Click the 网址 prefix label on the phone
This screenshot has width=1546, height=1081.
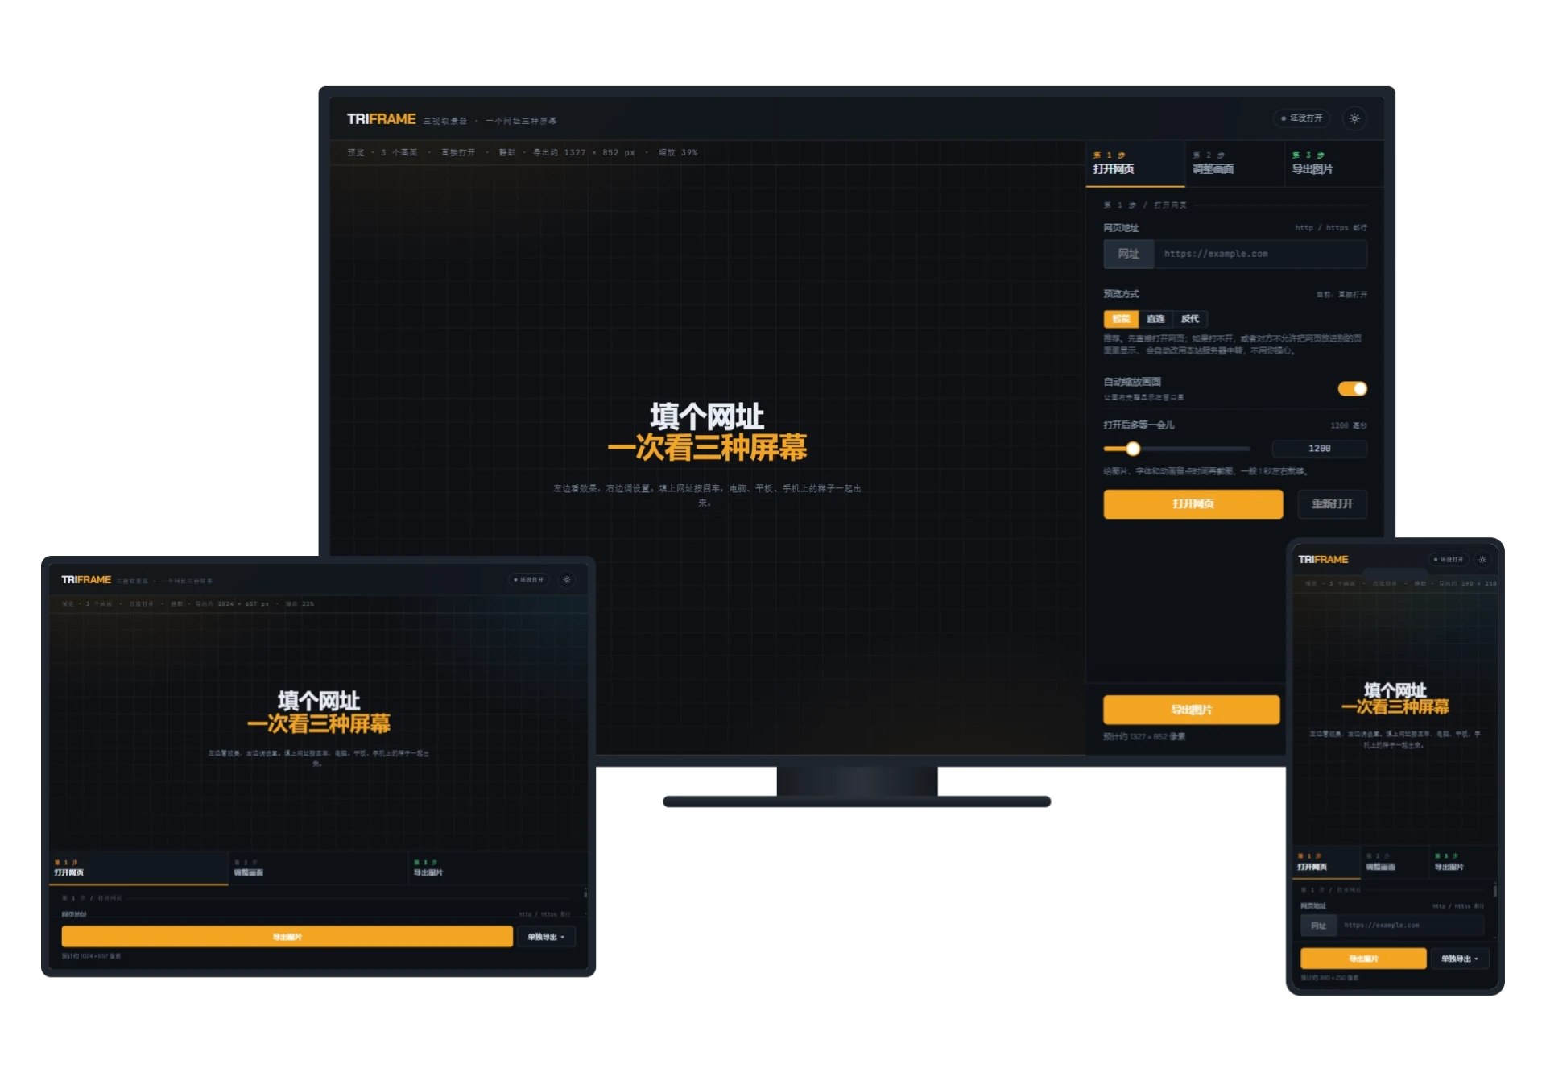tap(1319, 926)
